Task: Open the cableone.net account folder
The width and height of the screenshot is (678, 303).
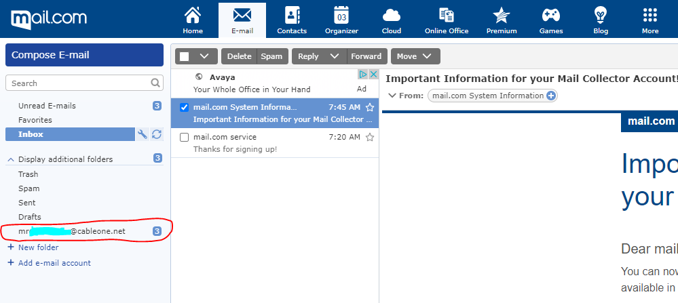Action: pos(72,231)
